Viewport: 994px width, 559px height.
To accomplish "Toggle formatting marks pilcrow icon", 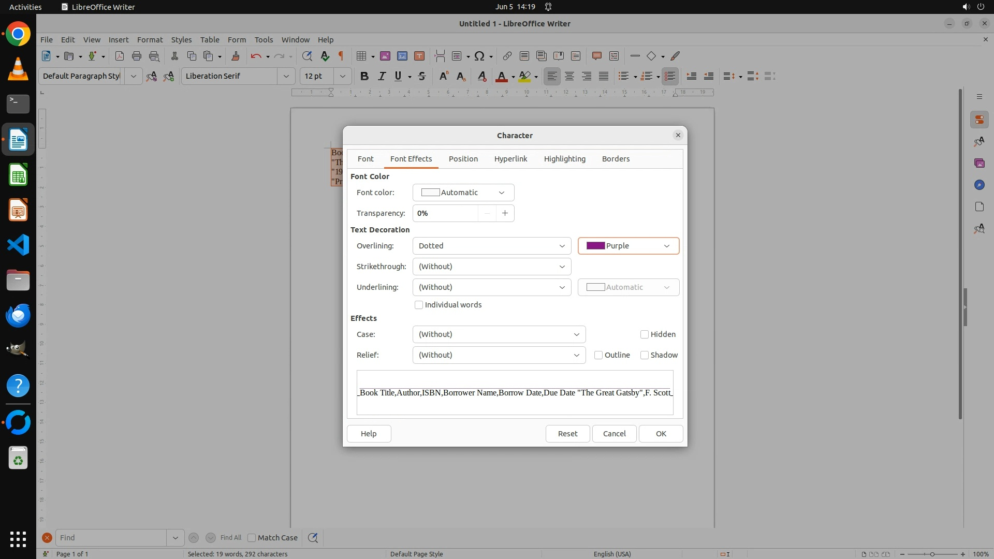I will click(x=341, y=56).
